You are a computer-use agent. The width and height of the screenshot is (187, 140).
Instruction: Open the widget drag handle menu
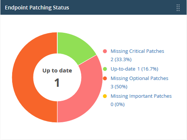coord(178,8)
